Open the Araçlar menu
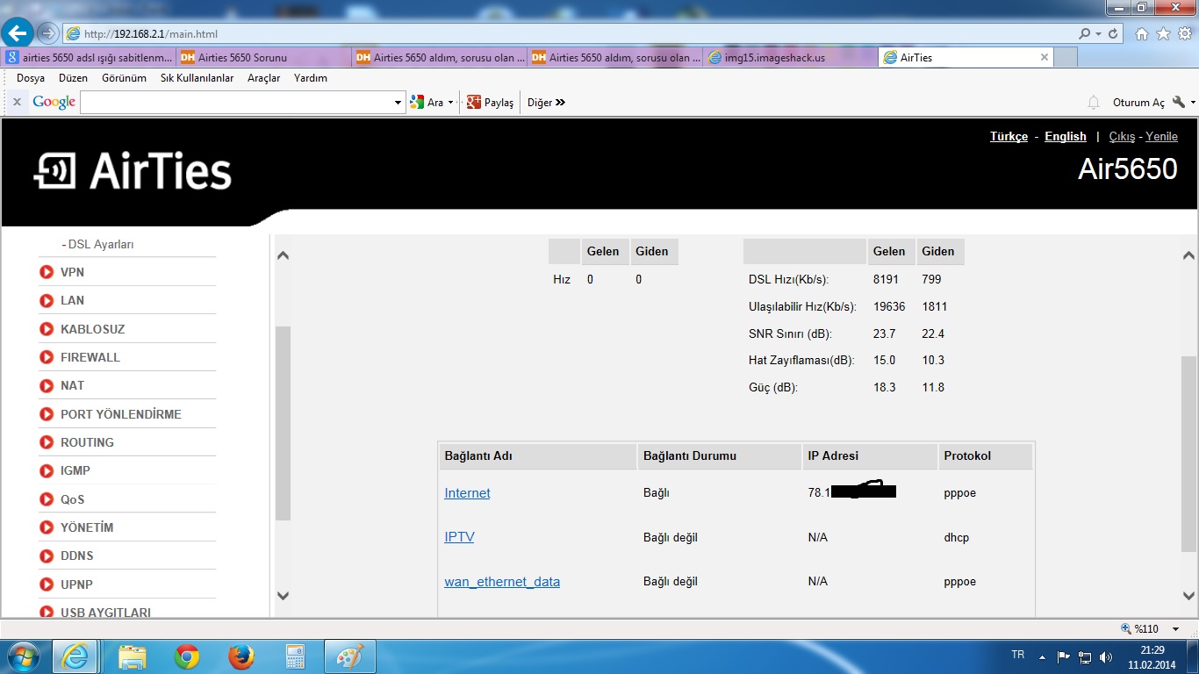 (263, 78)
